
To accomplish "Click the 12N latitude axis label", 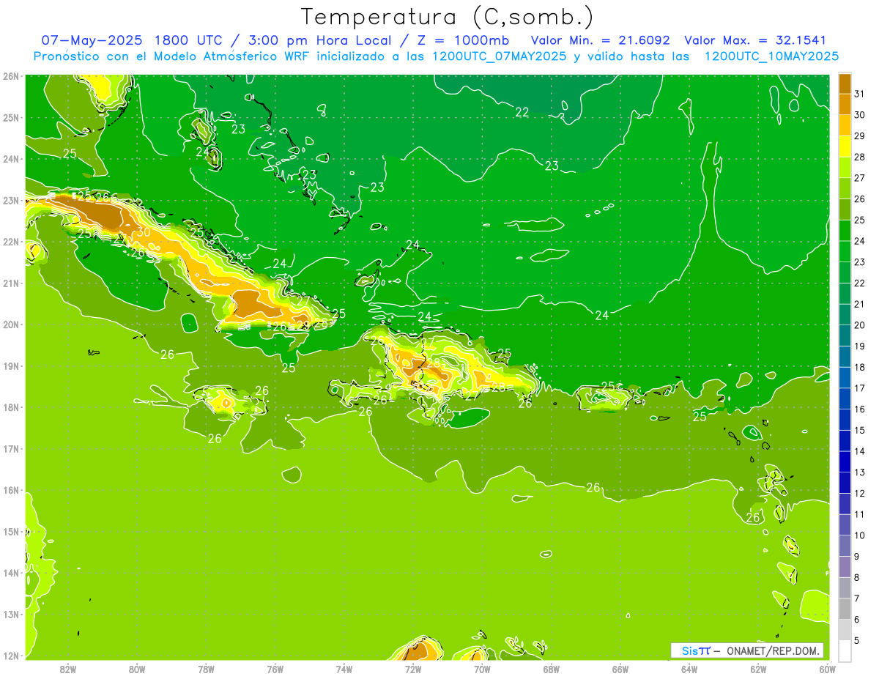I will click(x=10, y=656).
